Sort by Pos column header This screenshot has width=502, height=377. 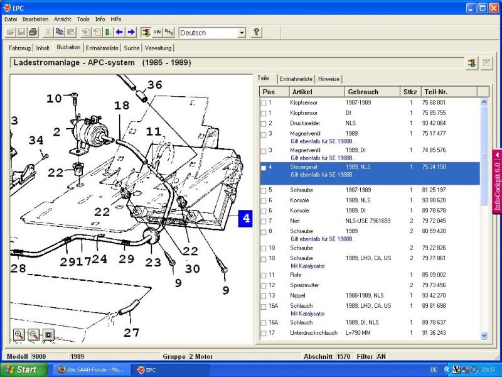(x=274, y=92)
